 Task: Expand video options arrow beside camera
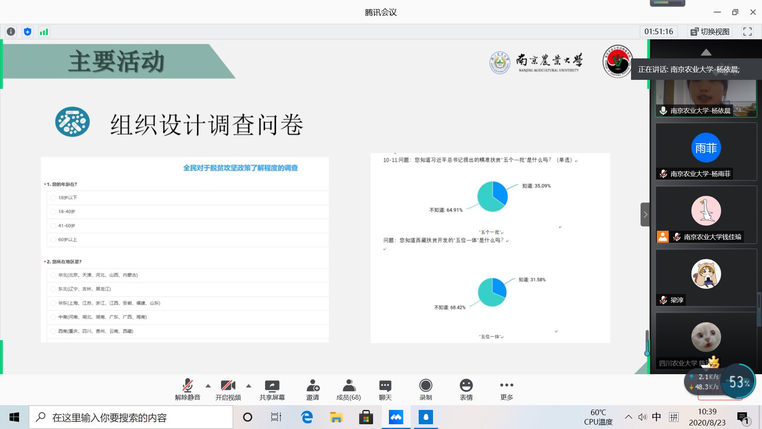(248, 386)
